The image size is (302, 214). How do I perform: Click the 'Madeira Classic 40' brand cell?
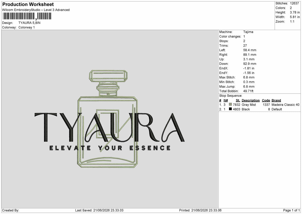click(286, 104)
